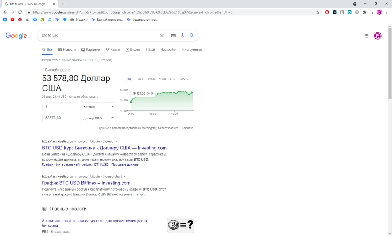The width and height of the screenshot is (392, 236).
Task: Click the teal arrow extension icon
Action: click(349, 12)
